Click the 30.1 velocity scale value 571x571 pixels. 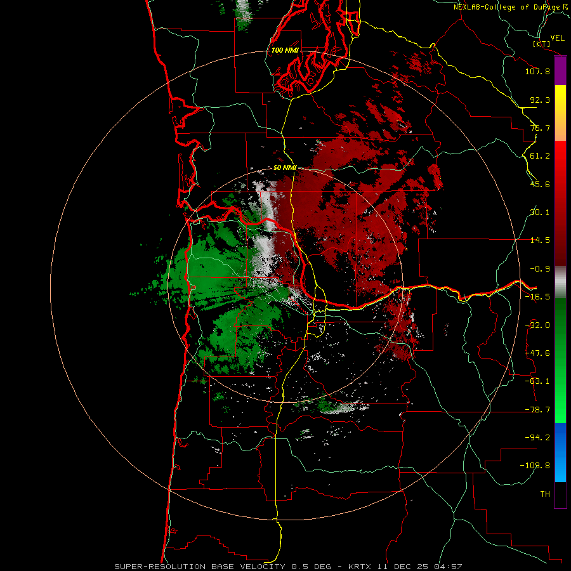pos(540,213)
